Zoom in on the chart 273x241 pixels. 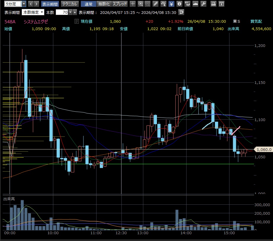141,4
